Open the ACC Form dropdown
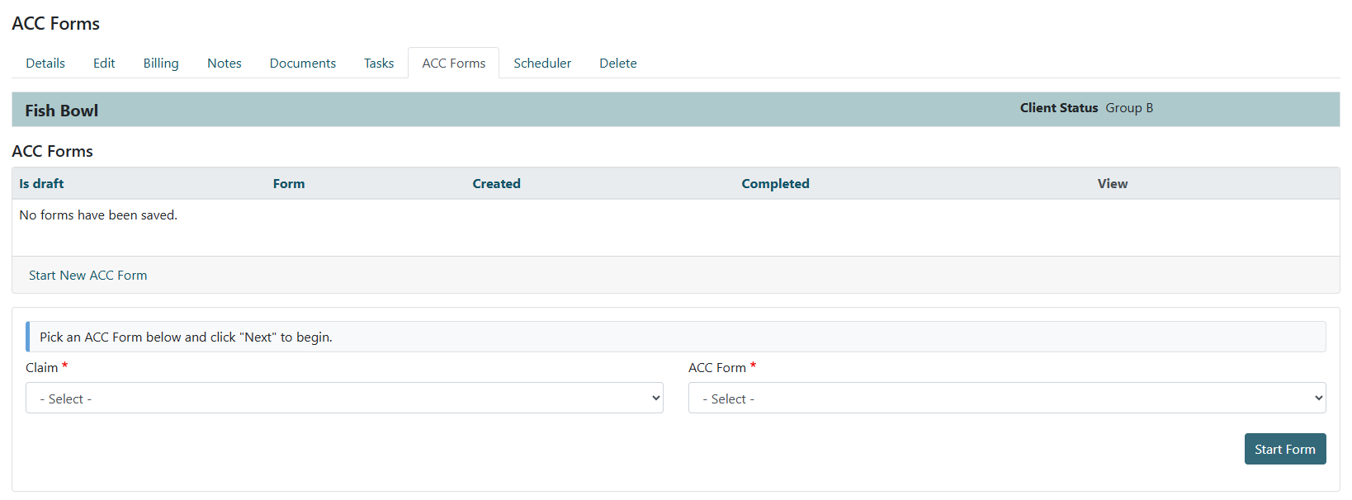Image resolution: width=1352 pixels, height=500 pixels. pos(1007,398)
